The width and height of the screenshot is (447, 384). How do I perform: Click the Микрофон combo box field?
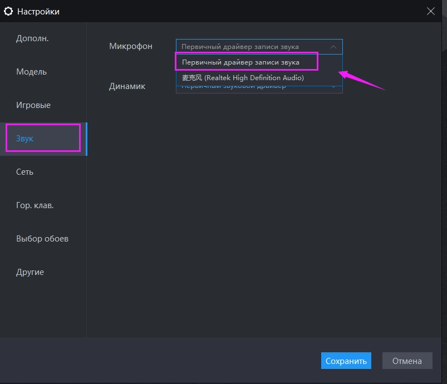click(x=250, y=47)
